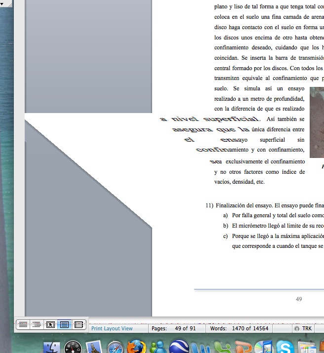Switch to Draft view button

(x=23, y=325)
